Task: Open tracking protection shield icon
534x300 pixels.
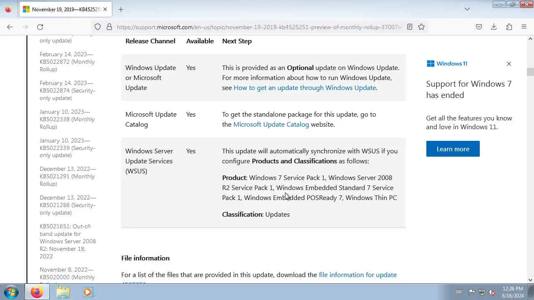Action: point(98,27)
